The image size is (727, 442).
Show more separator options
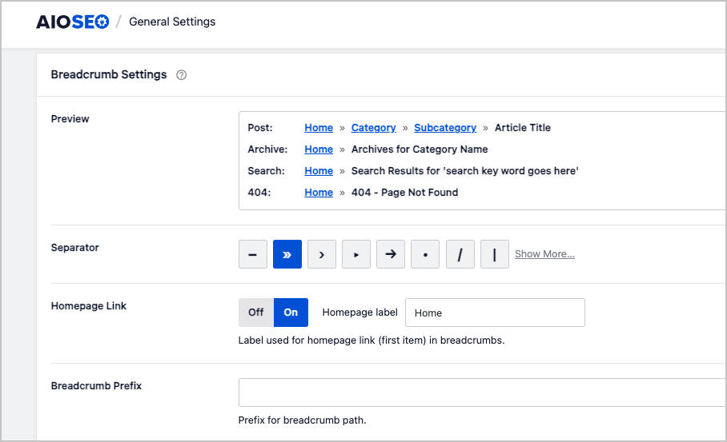tap(544, 254)
